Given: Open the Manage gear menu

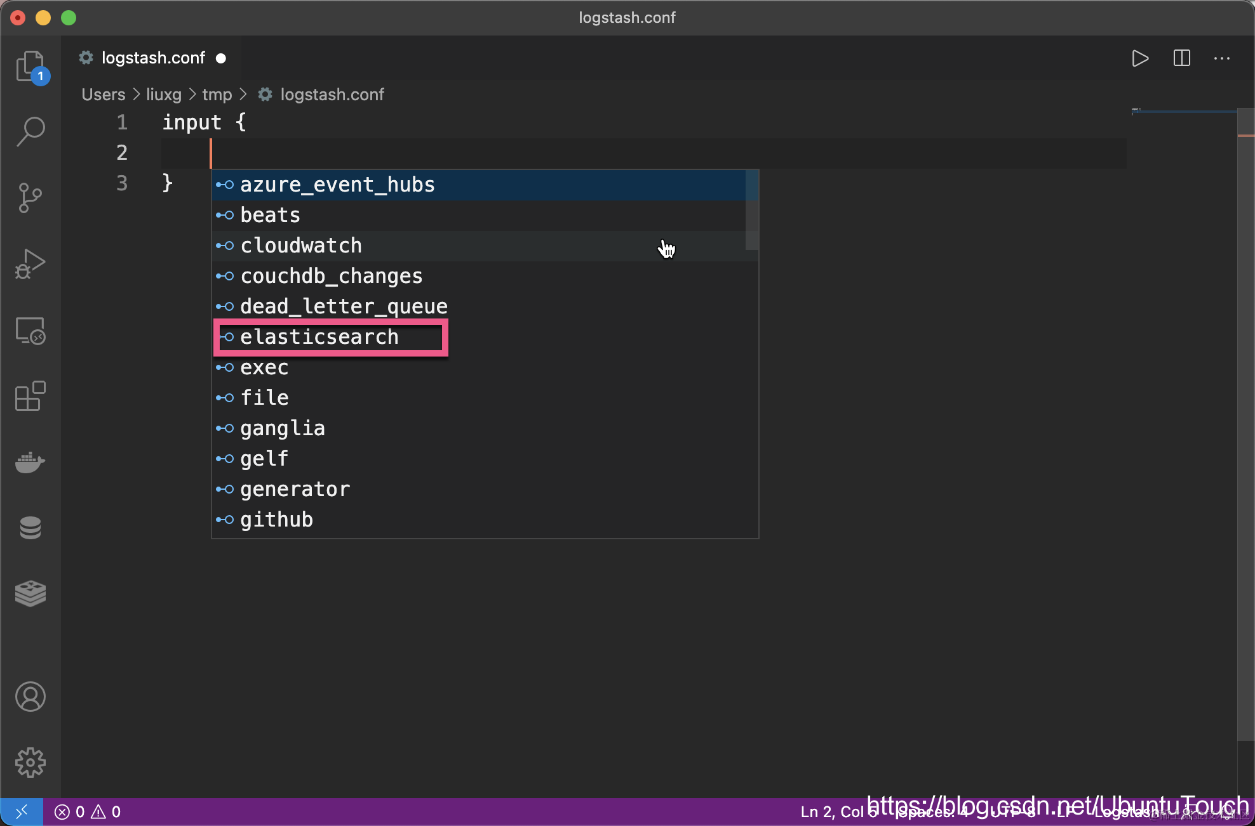Looking at the screenshot, I should [x=30, y=763].
